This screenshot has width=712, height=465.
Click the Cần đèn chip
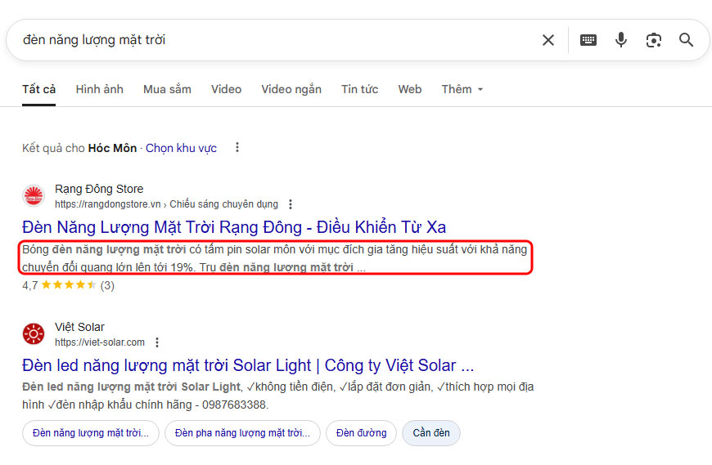tap(431, 433)
